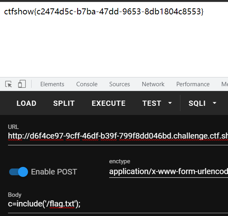The height and width of the screenshot is (216, 228).
Task: Focus the Body text field
Action: pos(118,204)
